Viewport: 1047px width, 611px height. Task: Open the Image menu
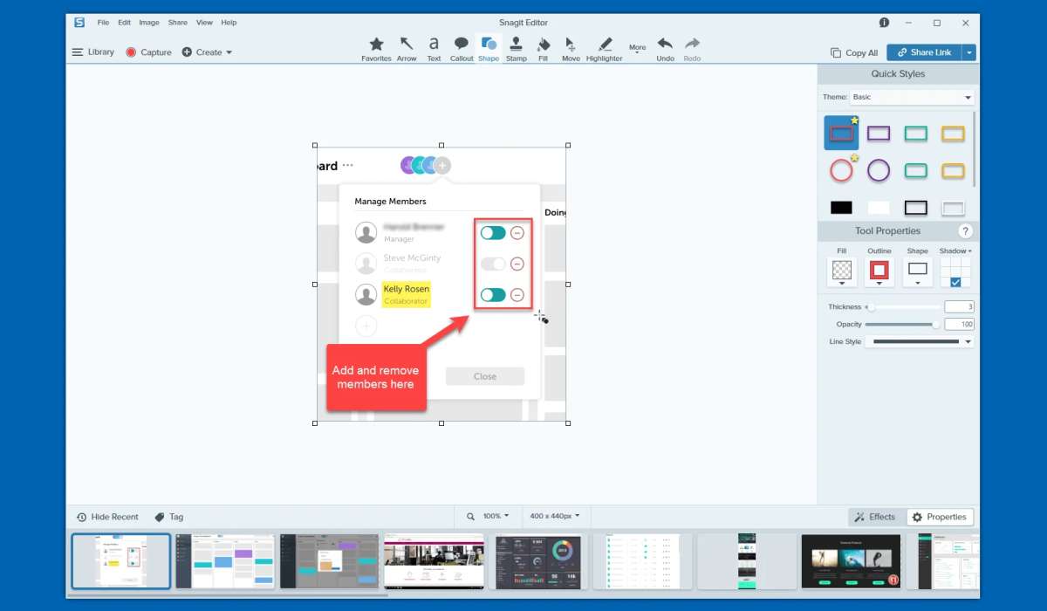148,22
